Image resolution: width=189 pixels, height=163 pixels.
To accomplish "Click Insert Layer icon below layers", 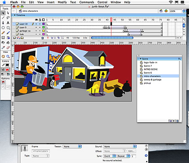I will coord(14,38).
